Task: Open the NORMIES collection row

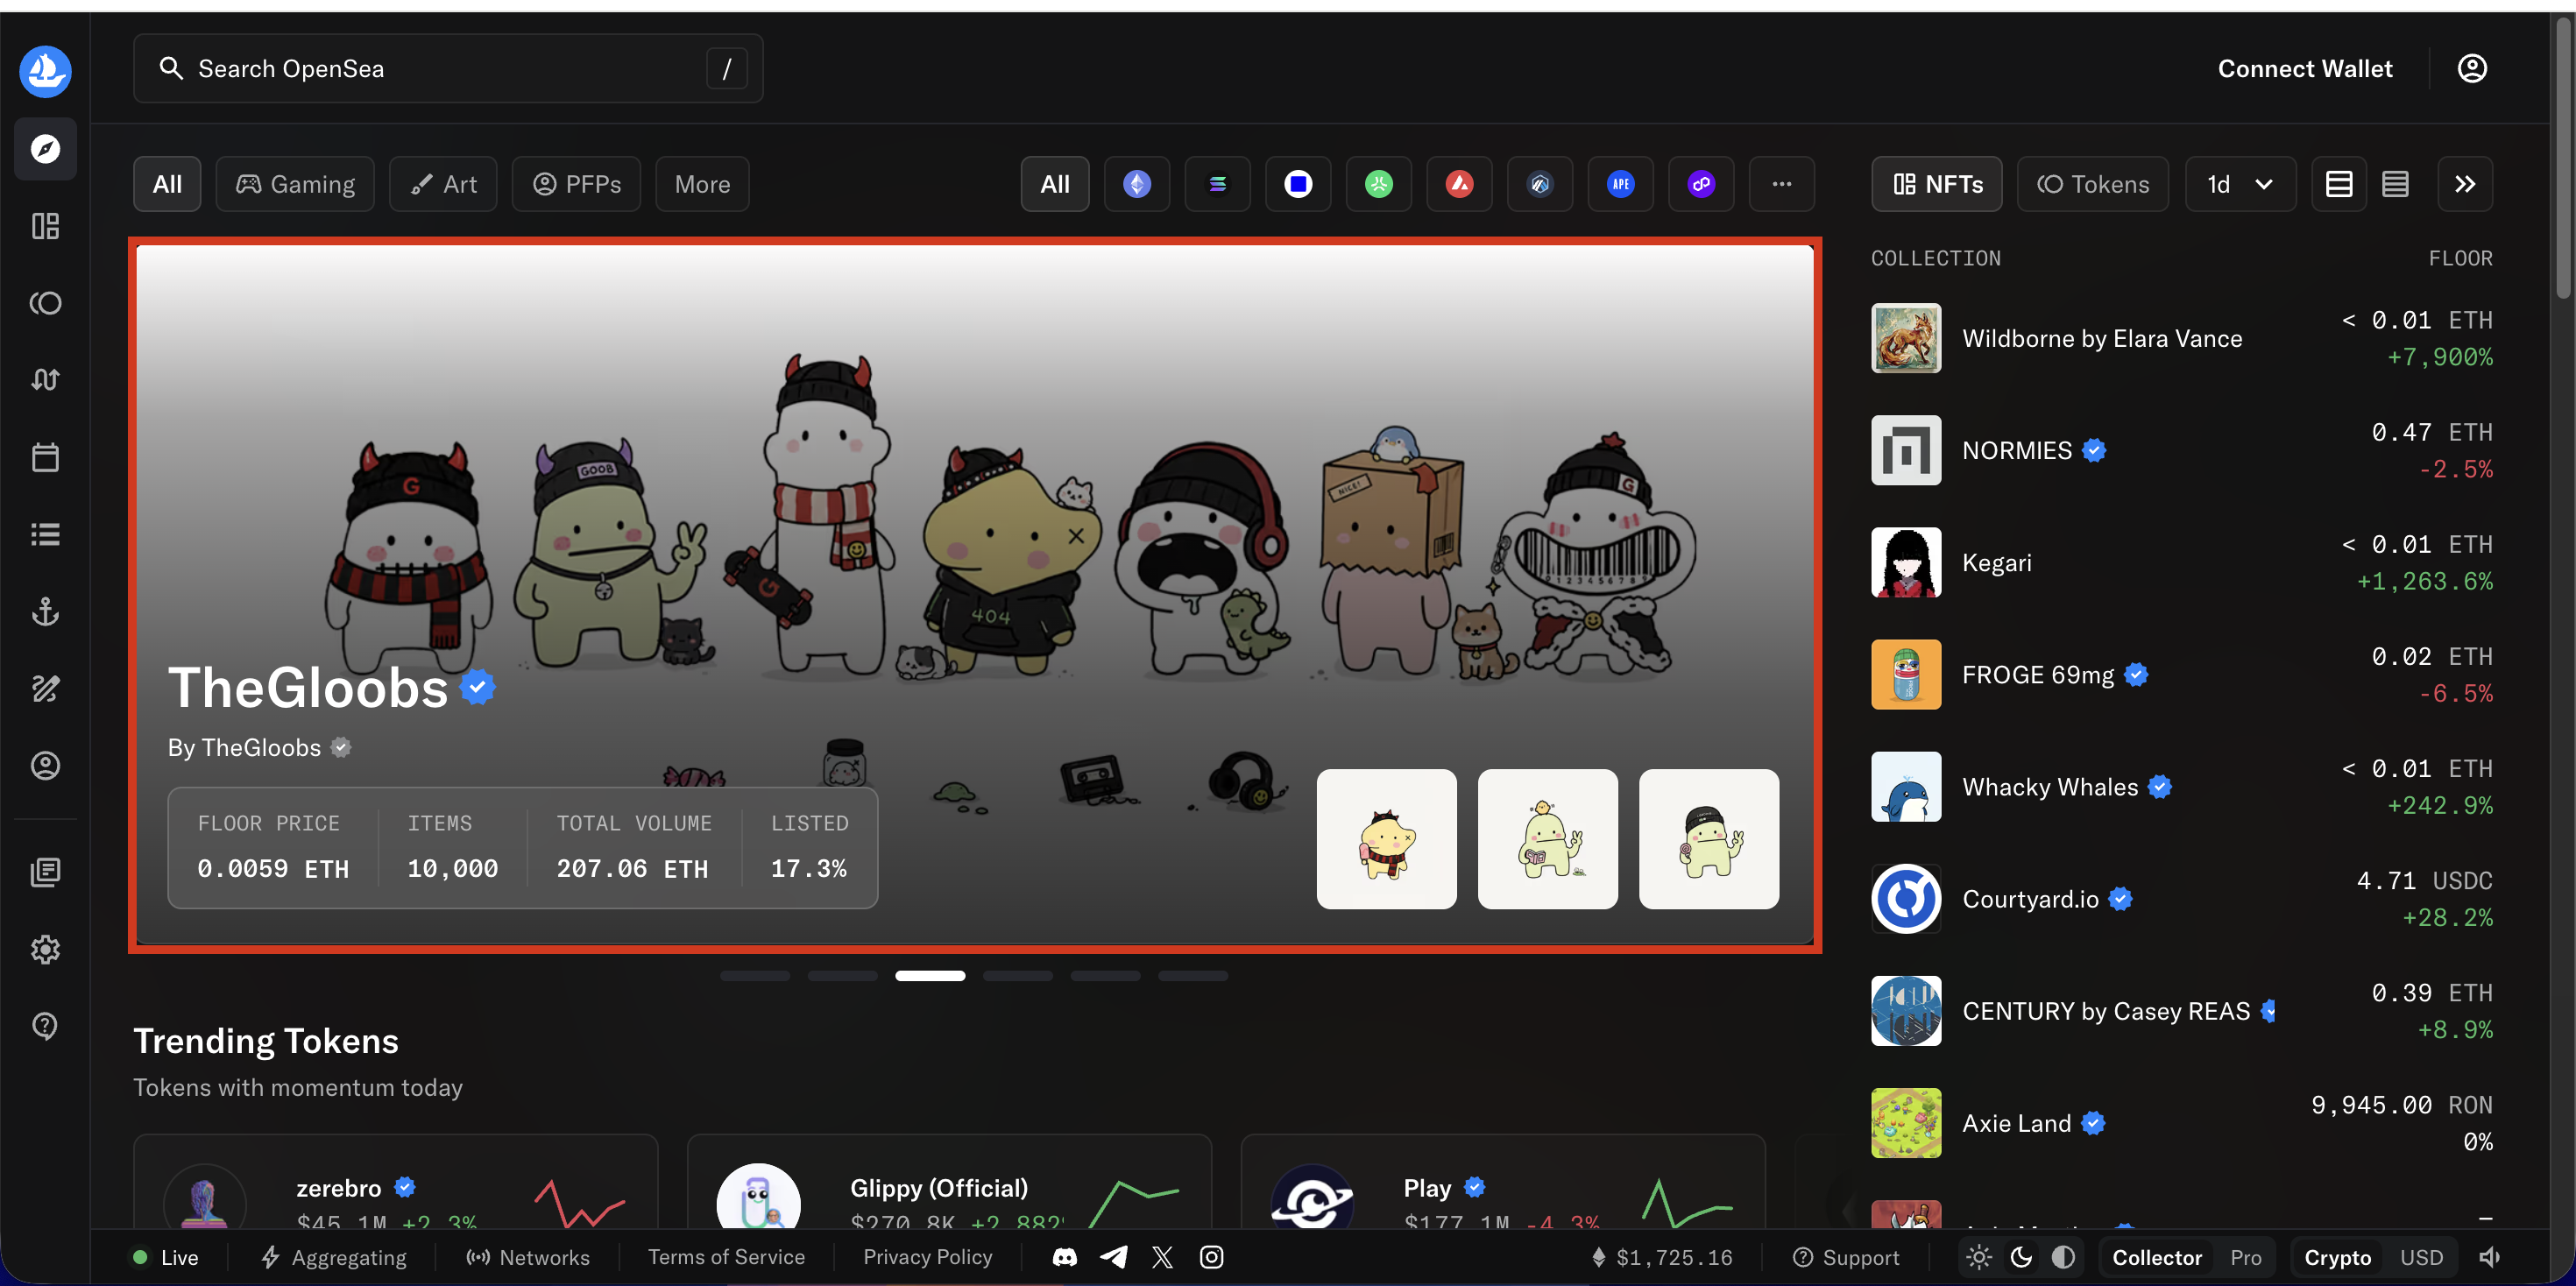Action: [2182, 450]
